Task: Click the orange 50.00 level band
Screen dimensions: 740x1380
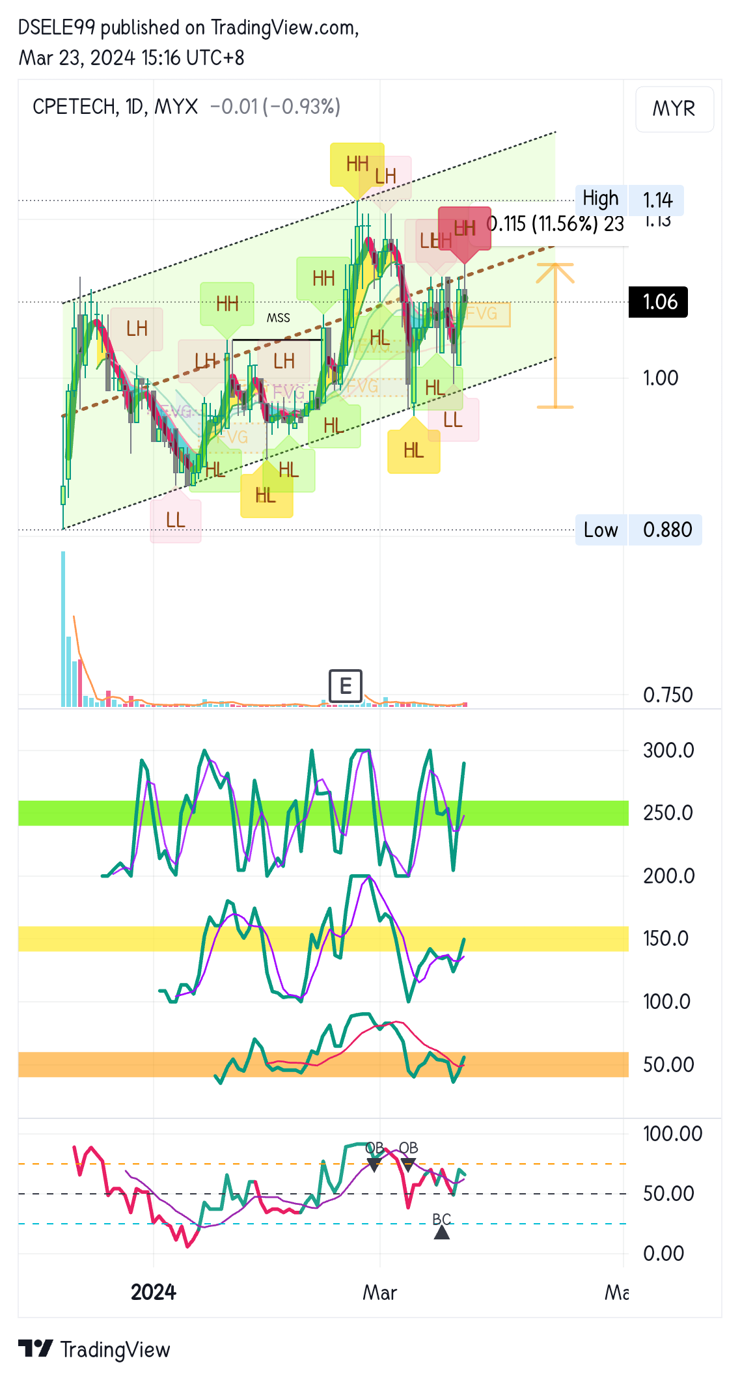Action: [323, 1064]
